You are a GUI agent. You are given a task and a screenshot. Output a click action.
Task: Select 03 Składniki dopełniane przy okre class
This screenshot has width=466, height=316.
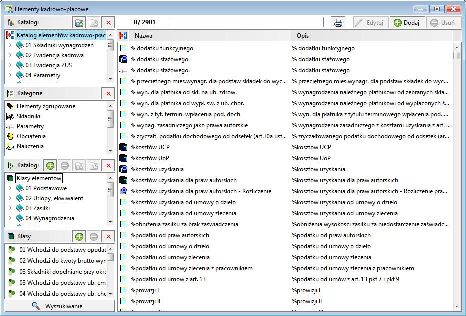(63, 272)
